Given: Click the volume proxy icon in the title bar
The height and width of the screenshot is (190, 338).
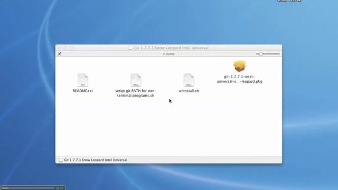Looking at the screenshot, I should coord(130,48).
